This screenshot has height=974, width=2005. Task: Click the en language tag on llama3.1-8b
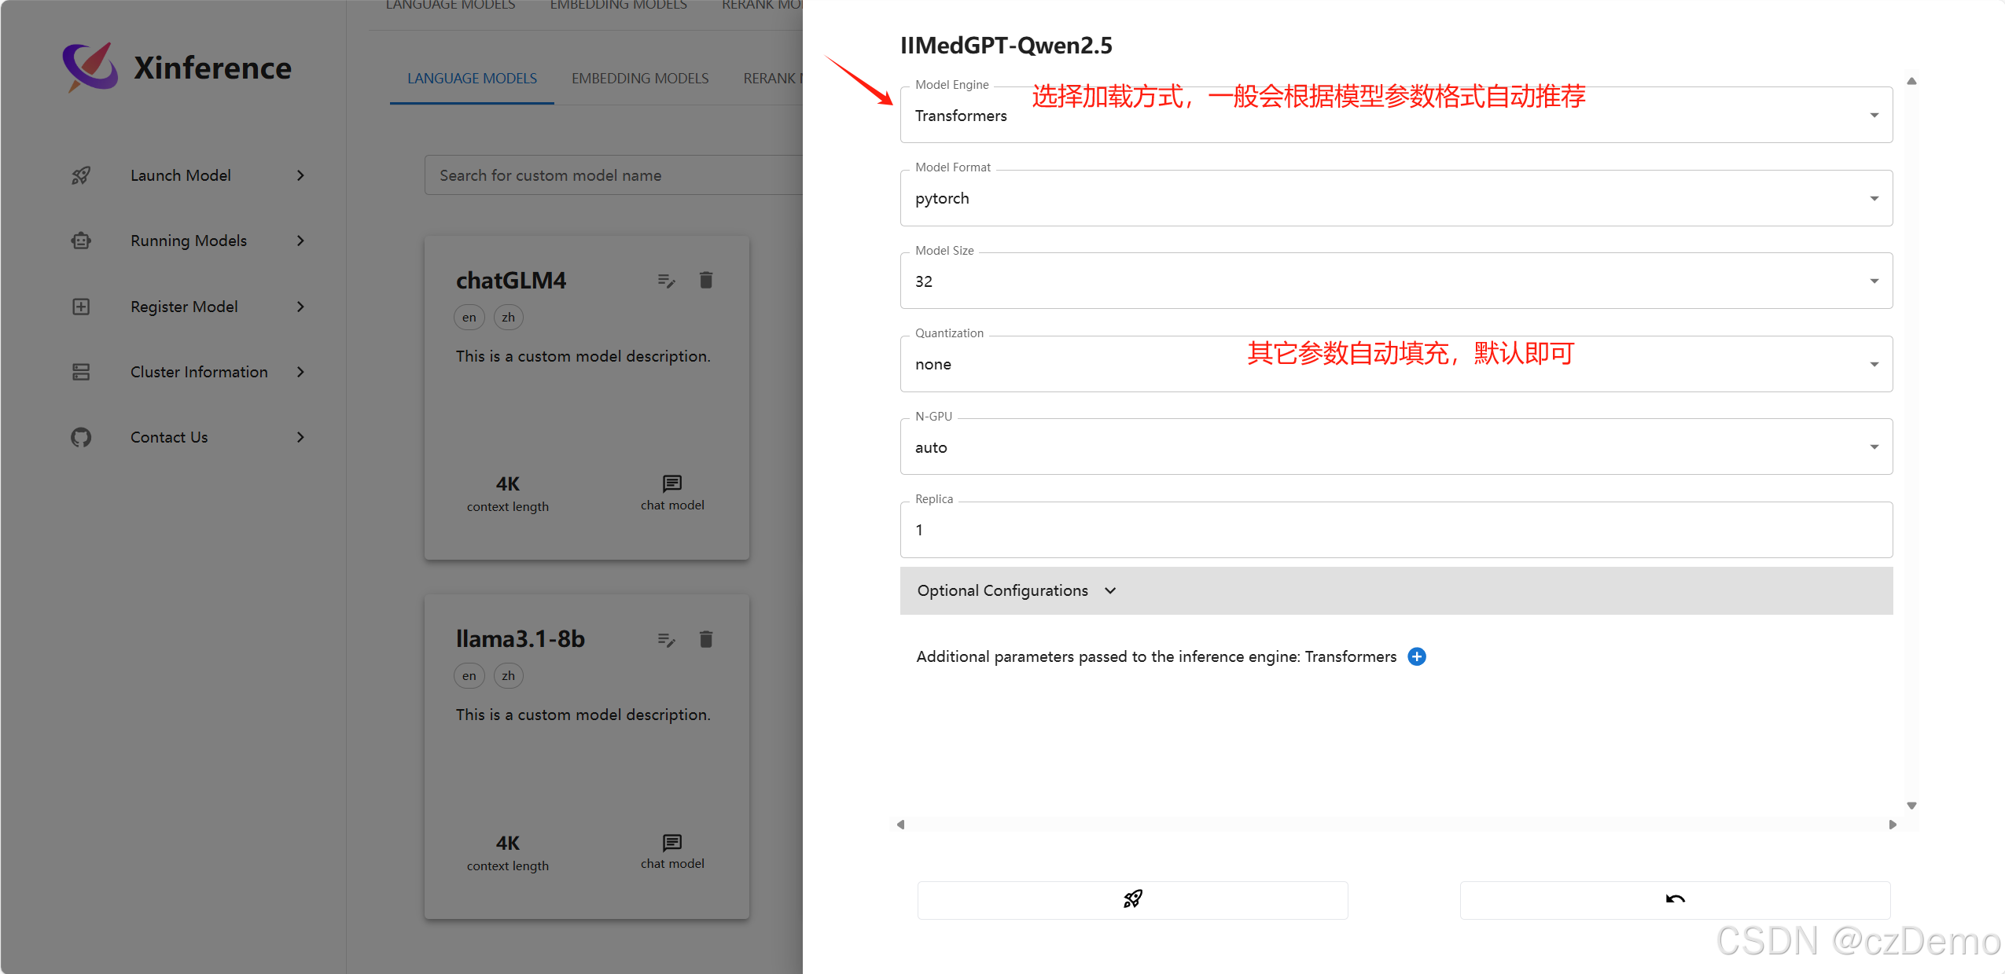[x=469, y=676]
